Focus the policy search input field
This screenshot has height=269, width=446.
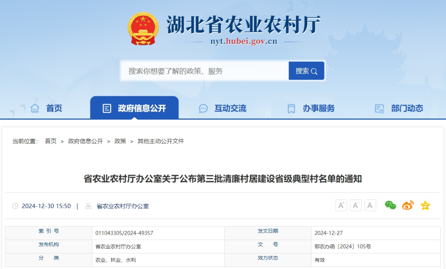(x=204, y=71)
